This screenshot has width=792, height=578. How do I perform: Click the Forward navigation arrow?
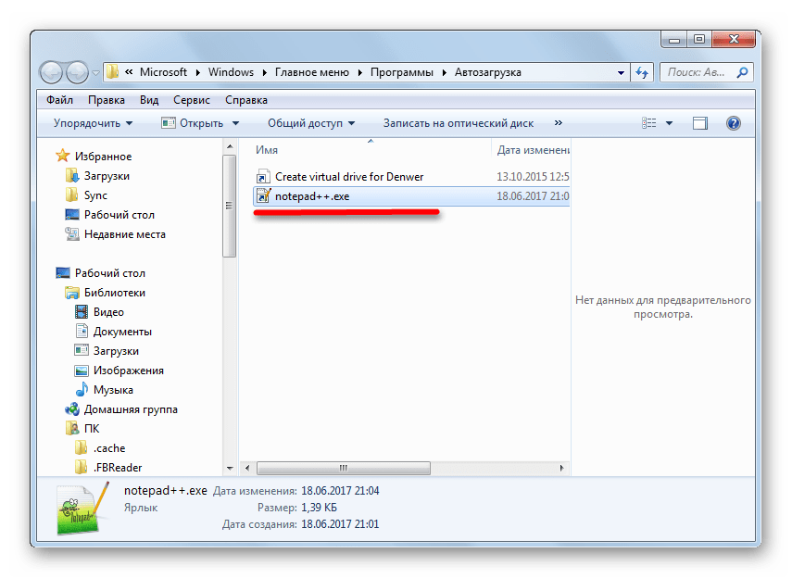(x=77, y=73)
